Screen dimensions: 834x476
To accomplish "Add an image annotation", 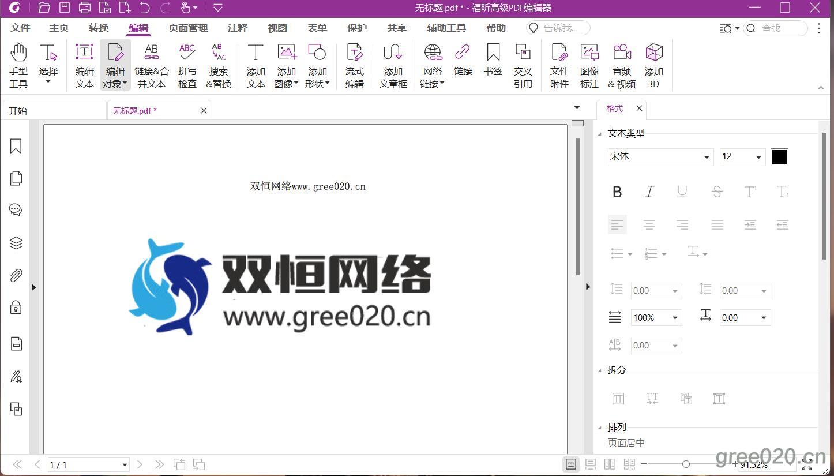I will 589,65.
